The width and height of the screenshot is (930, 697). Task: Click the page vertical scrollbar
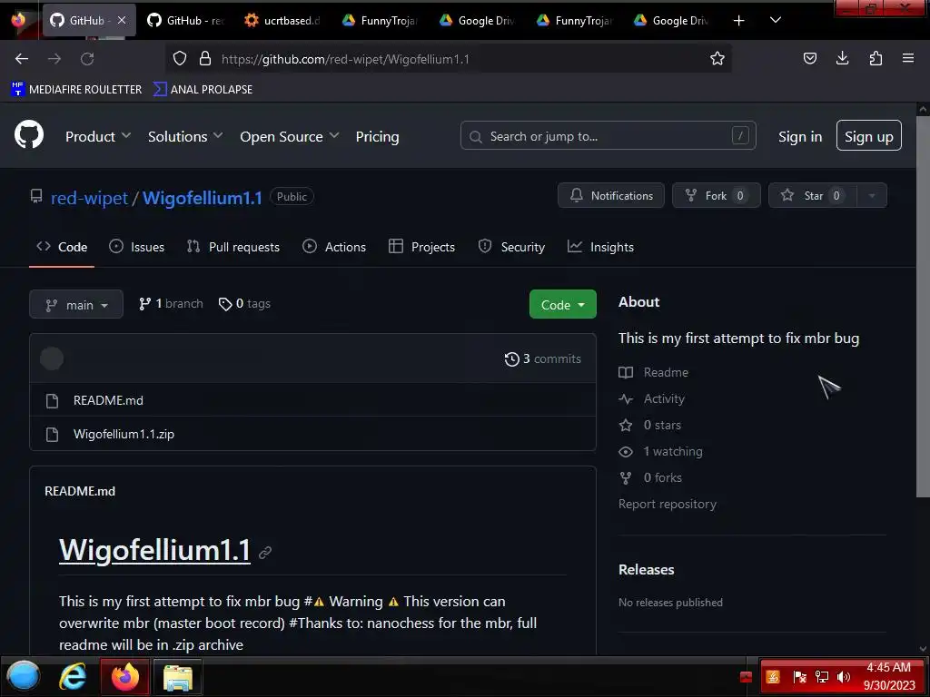click(x=923, y=307)
